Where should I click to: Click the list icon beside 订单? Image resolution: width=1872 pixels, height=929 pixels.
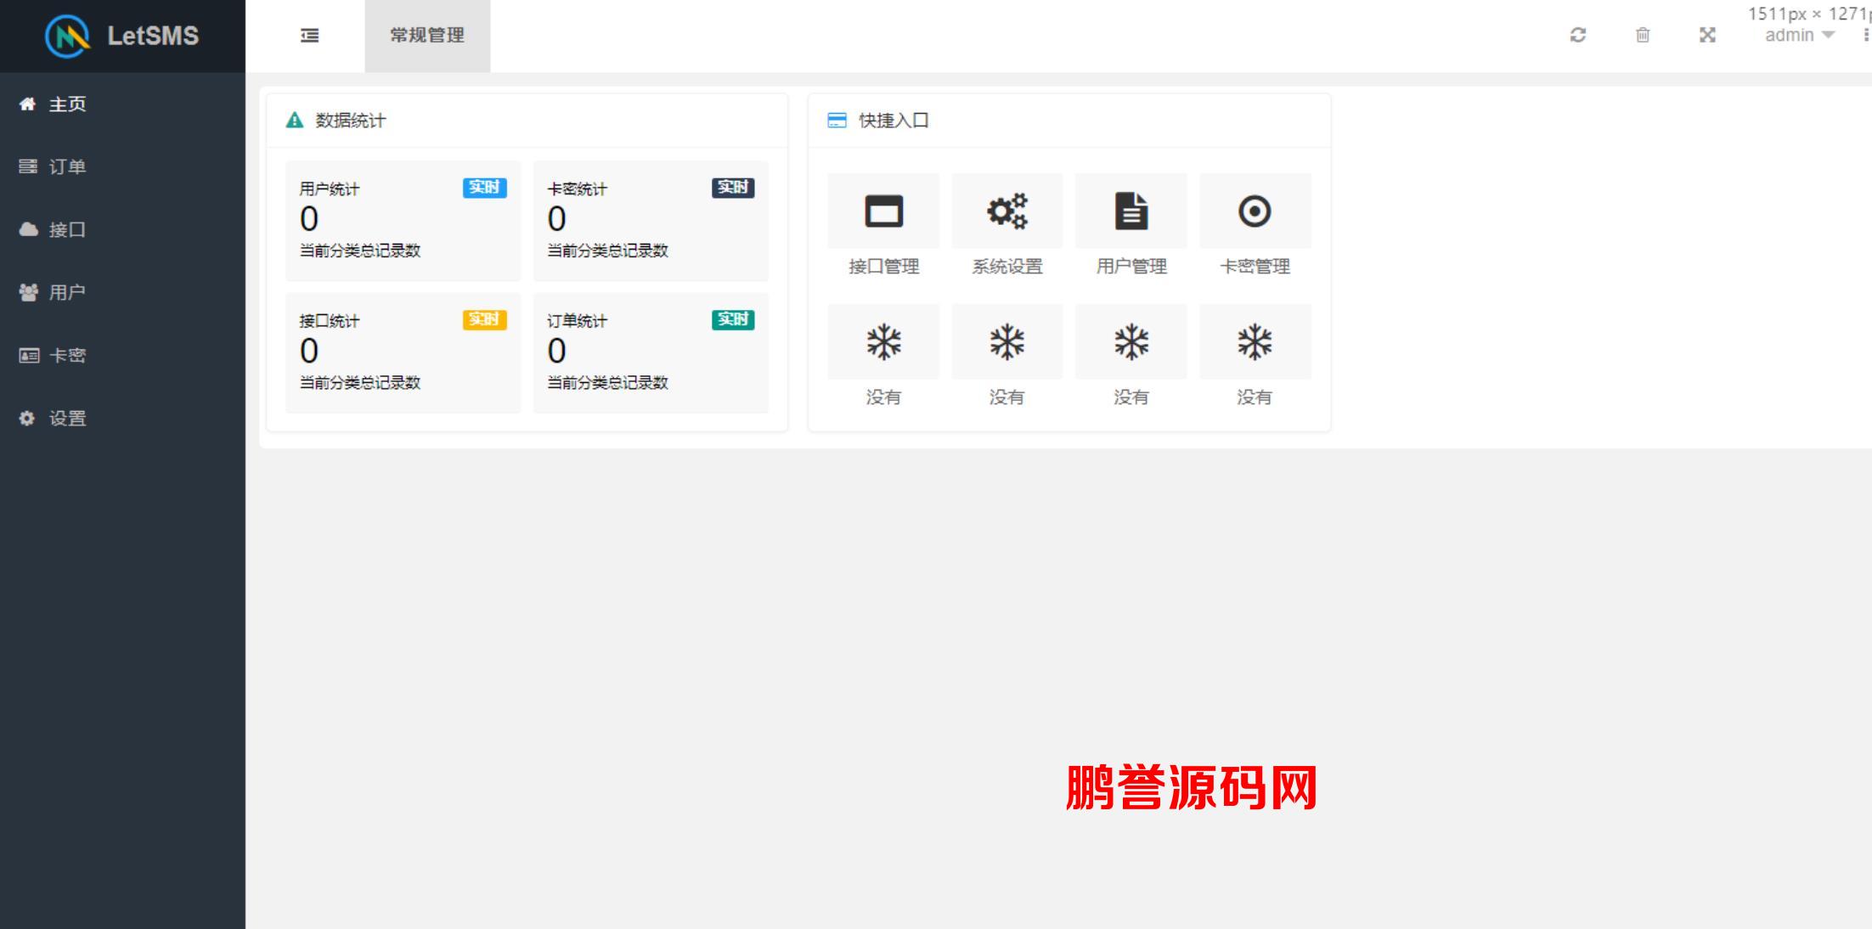click(x=28, y=166)
